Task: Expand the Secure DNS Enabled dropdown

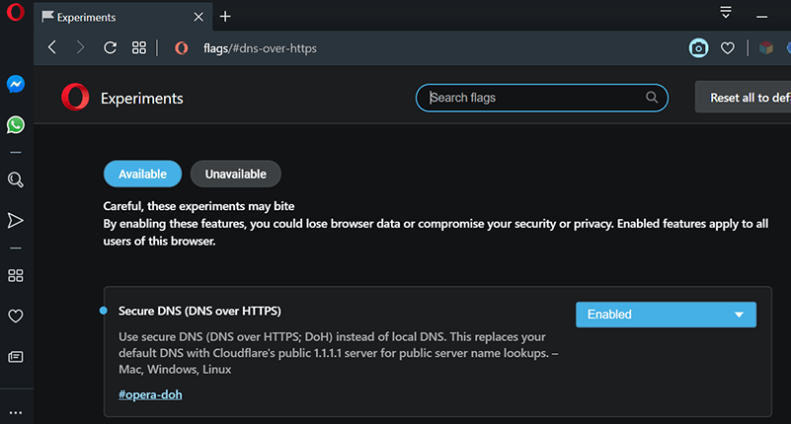Action: click(x=666, y=315)
